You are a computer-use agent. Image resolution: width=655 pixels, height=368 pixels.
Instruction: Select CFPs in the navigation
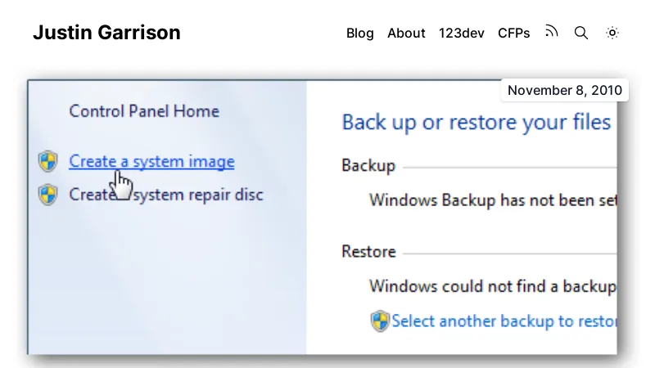click(513, 34)
